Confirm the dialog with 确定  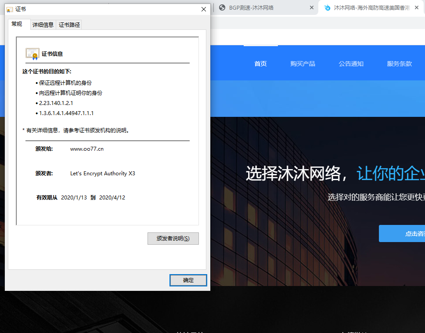pyautogui.click(x=188, y=280)
